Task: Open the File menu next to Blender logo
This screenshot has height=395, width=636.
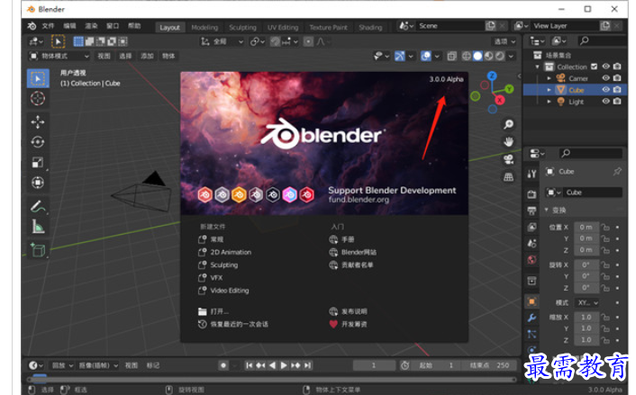Action: point(48,26)
